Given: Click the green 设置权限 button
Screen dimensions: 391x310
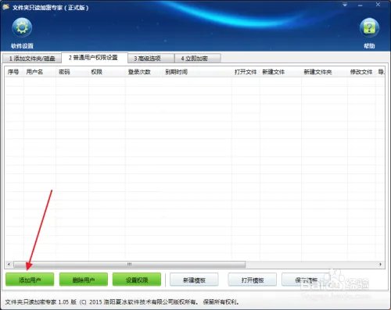Looking at the screenshot, I should 137,280.
